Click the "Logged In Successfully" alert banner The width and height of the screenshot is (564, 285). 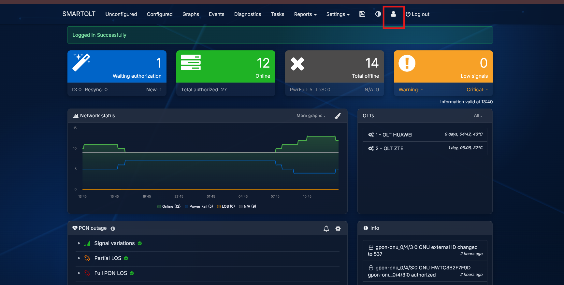click(280, 35)
